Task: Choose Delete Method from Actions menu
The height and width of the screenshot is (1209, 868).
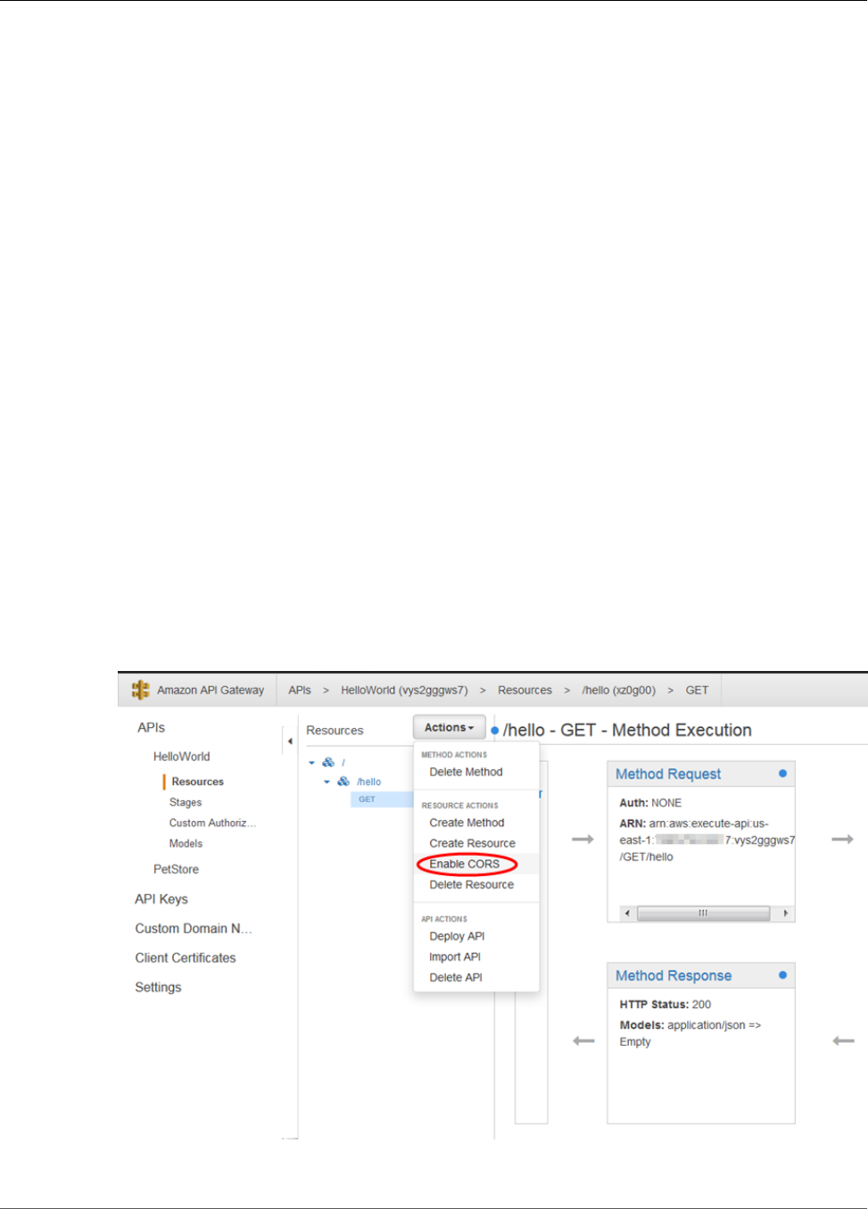Action: coord(466,772)
